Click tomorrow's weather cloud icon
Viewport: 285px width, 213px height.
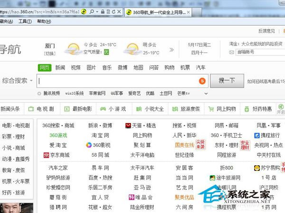point(132,49)
